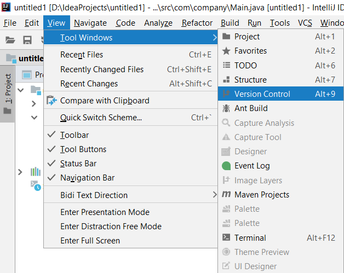Close the open View menu
This screenshot has width=344, height=273.
56,23
